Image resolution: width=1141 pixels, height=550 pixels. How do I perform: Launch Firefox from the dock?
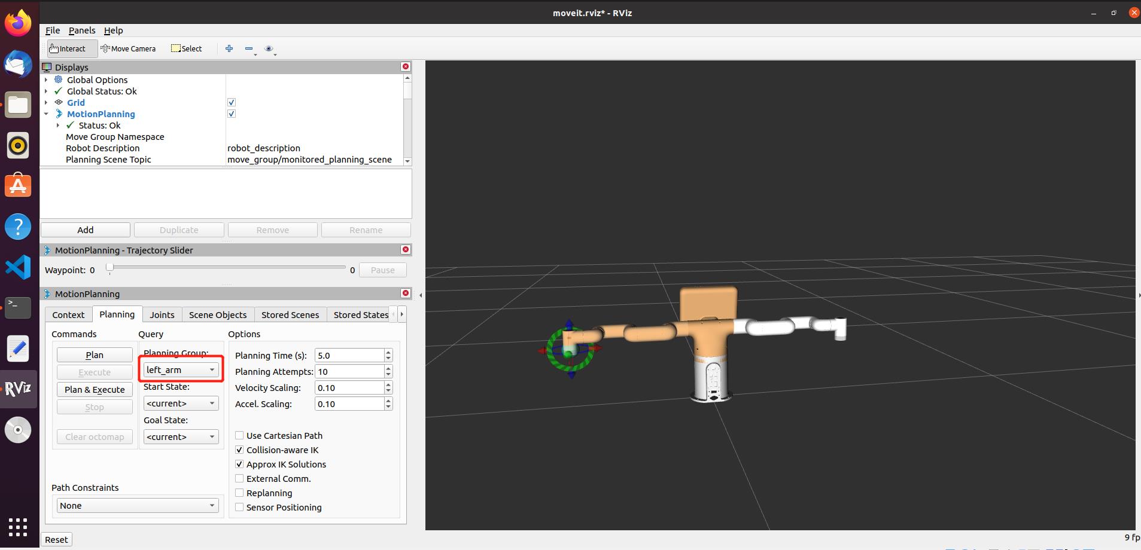[18, 23]
